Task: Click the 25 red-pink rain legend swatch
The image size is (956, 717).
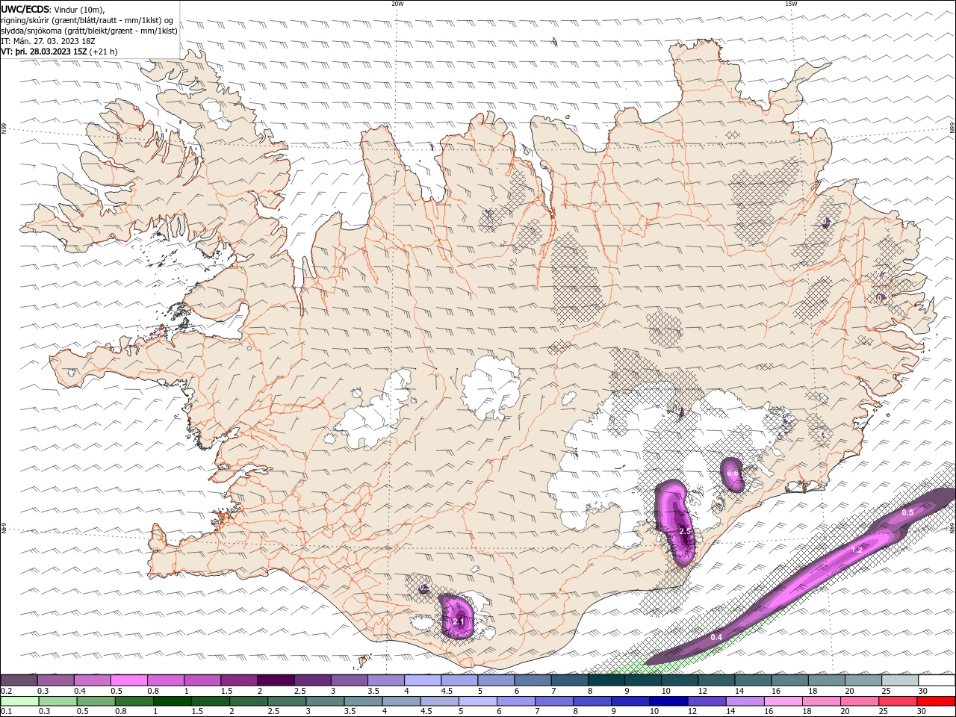Action: 898,701
